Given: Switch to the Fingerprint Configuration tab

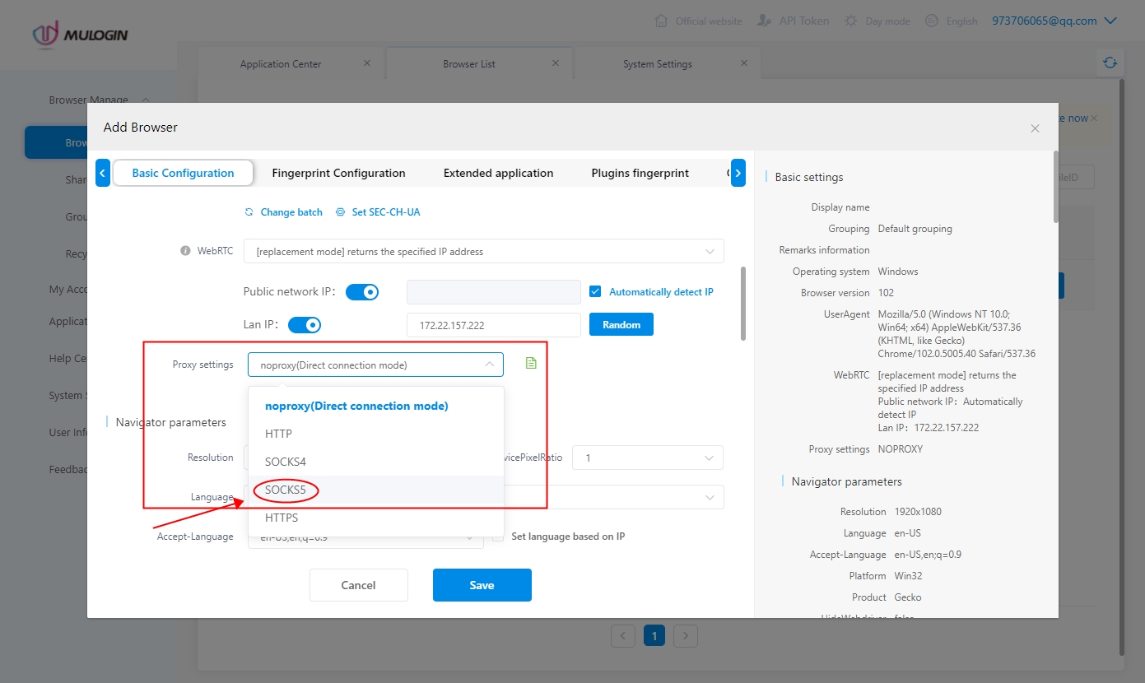Looking at the screenshot, I should [x=338, y=173].
